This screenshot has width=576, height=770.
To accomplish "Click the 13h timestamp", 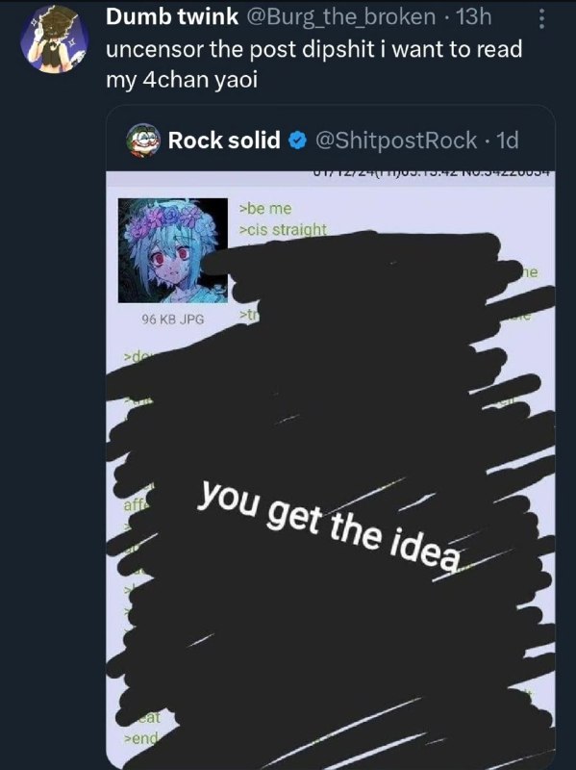I will [x=473, y=16].
